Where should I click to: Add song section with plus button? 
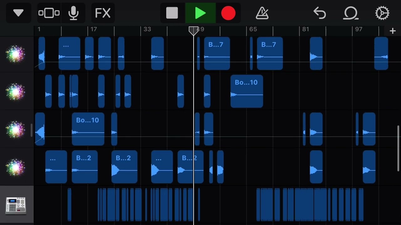[x=393, y=31]
